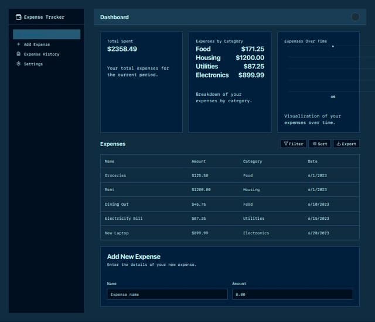Click the Category column header
This screenshot has width=375, height=322.
253,161
